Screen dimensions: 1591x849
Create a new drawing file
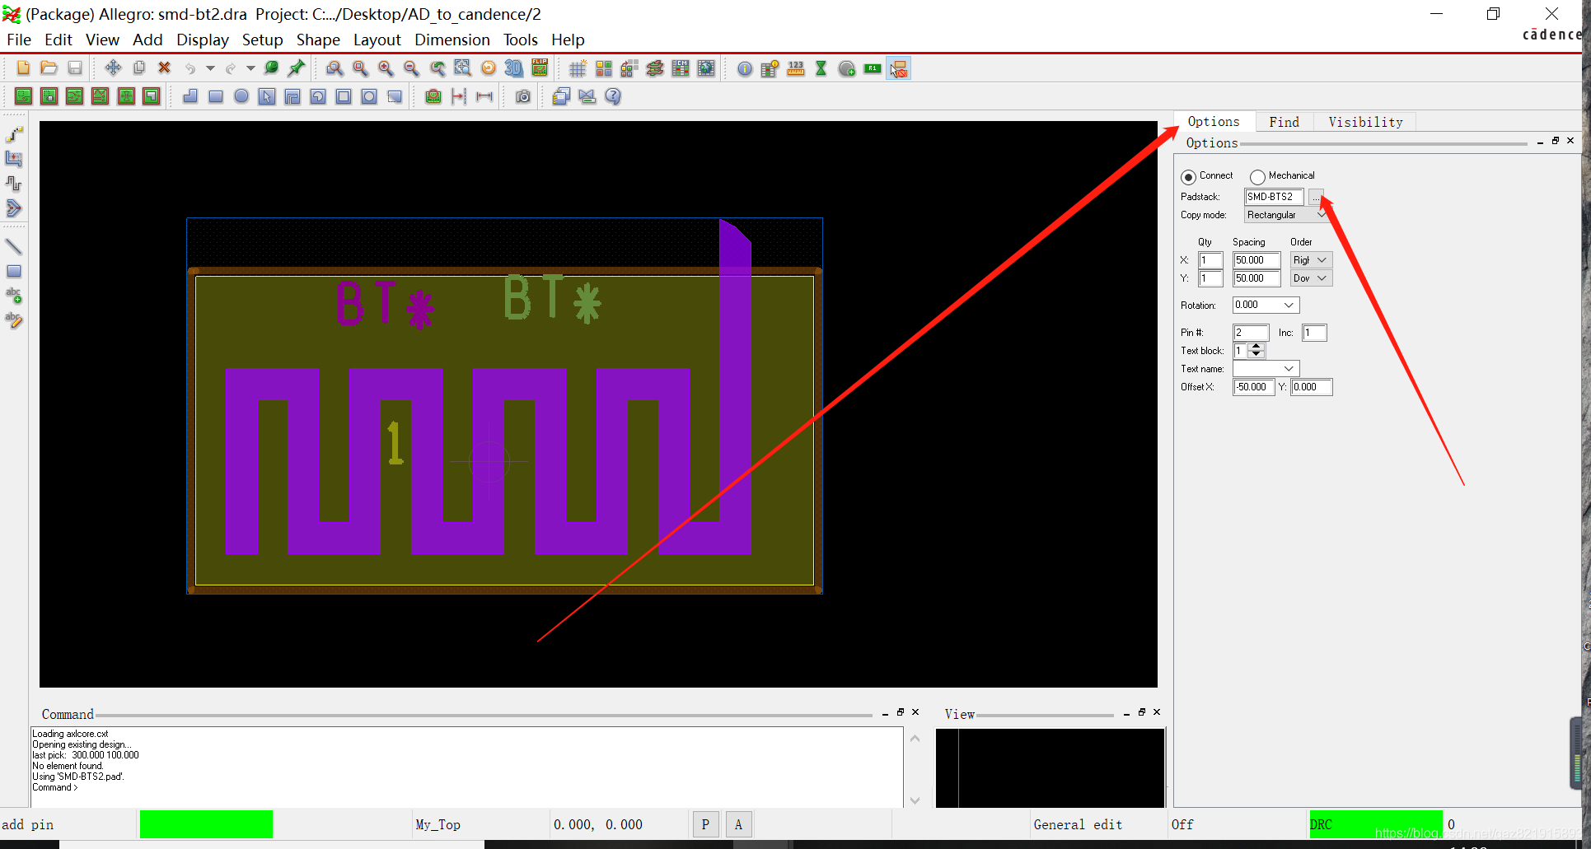click(23, 68)
